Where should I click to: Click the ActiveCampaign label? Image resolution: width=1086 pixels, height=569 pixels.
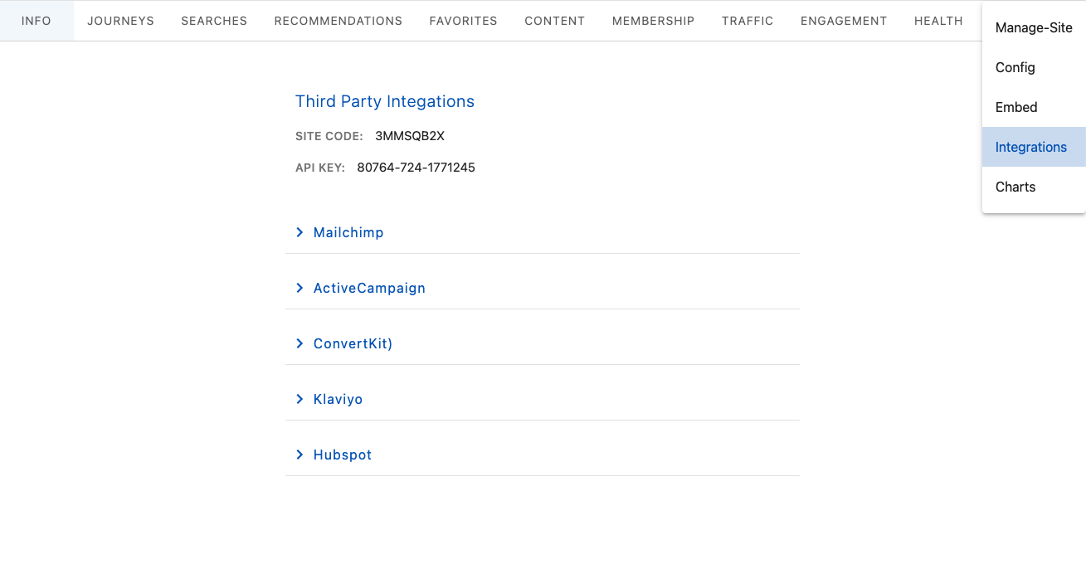369,289
